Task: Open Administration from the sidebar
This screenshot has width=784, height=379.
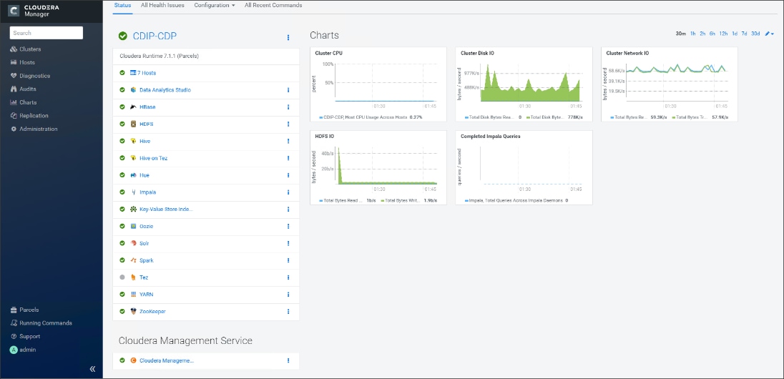Action: point(34,129)
